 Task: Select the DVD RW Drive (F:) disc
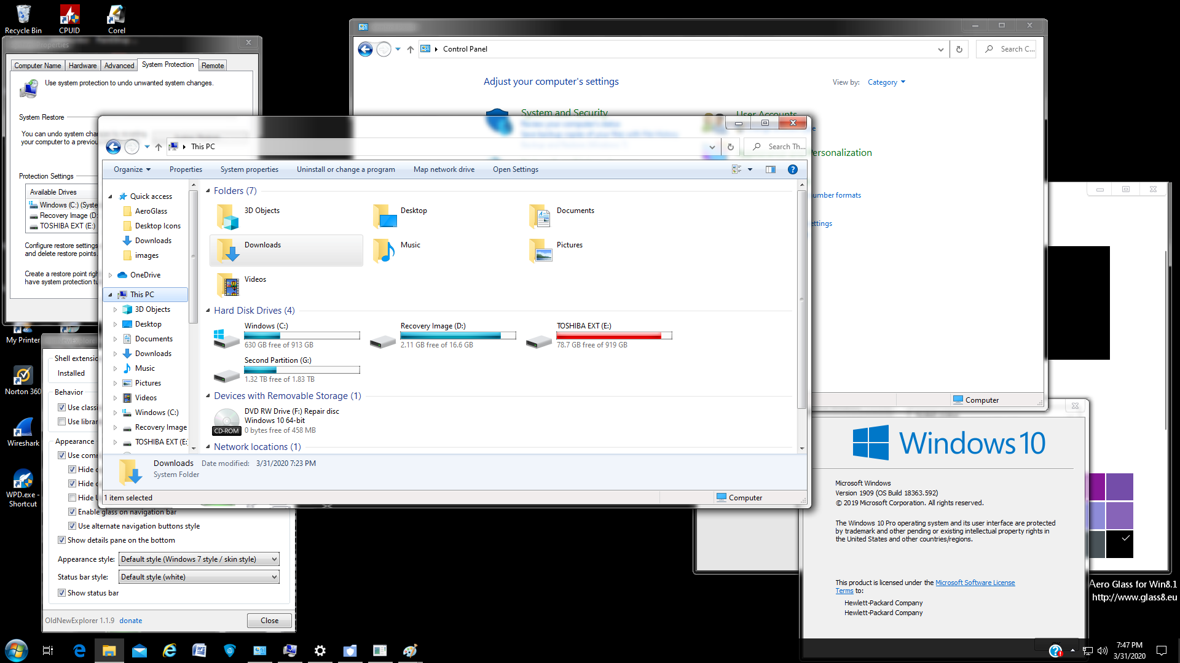coord(277,421)
